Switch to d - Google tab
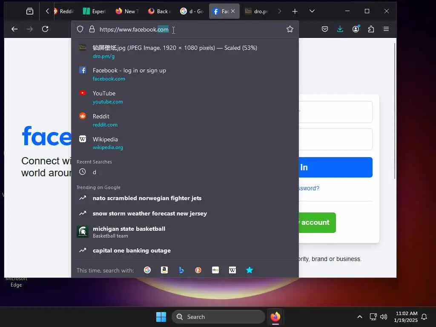436x327 pixels. point(192,11)
